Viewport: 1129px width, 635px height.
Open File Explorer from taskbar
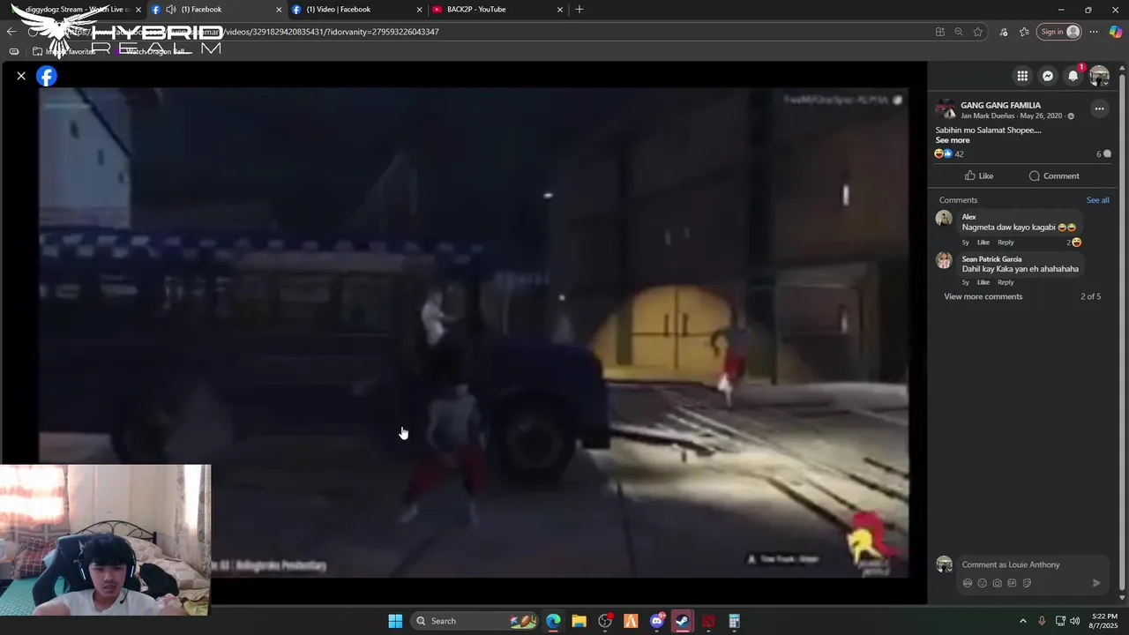579,621
